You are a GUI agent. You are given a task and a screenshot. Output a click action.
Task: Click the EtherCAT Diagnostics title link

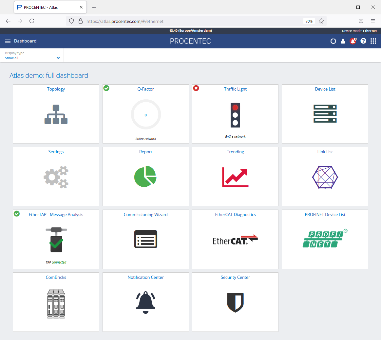point(235,214)
